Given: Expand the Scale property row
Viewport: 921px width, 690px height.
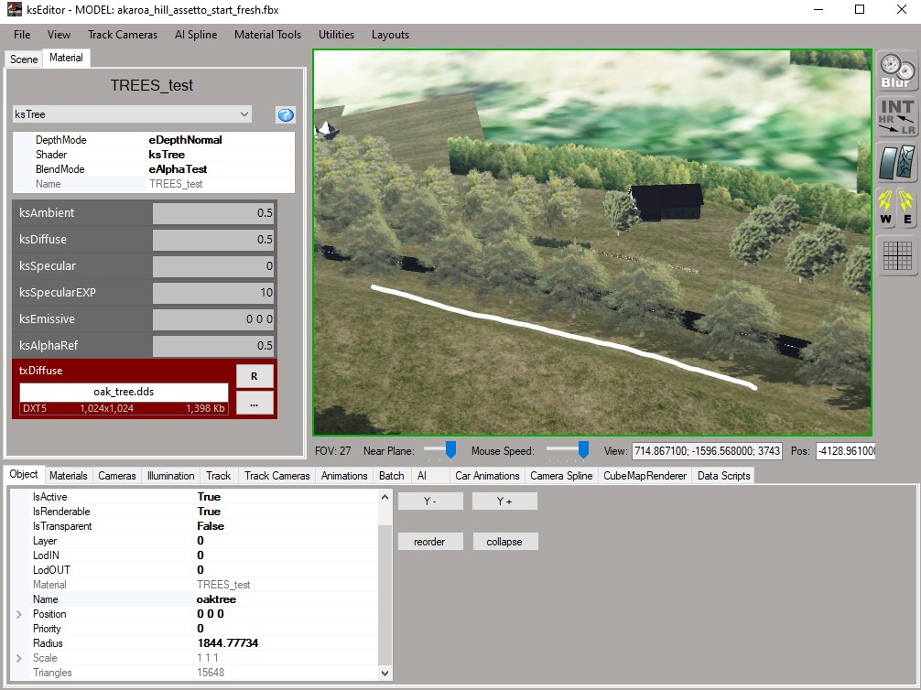Looking at the screenshot, I should 19,658.
